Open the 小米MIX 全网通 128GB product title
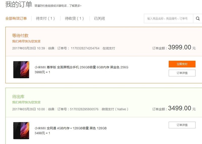This screenshot has height=144, width=202. [71, 128]
